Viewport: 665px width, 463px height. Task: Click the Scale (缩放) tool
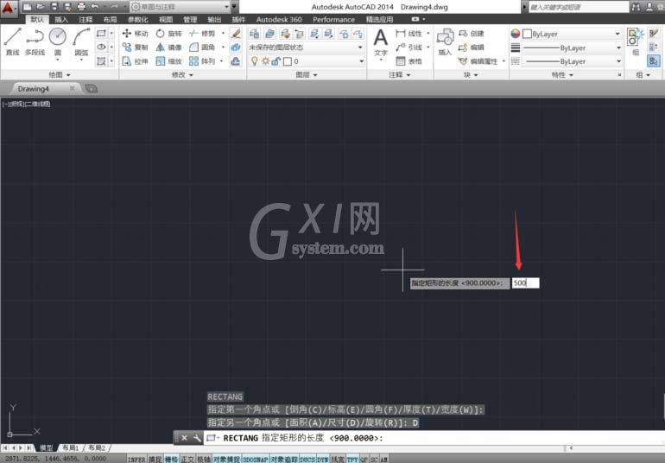tap(168, 61)
